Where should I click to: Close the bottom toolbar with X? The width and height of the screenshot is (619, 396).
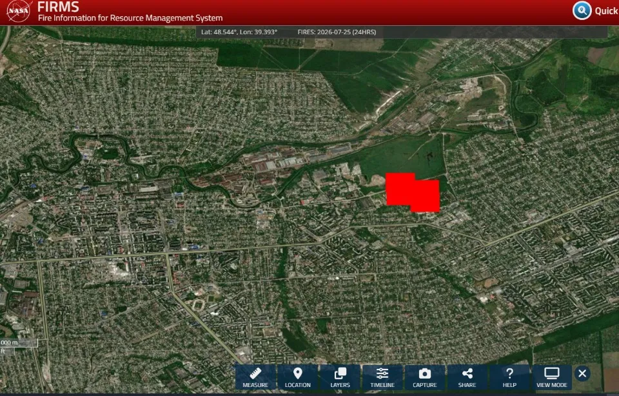[x=582, y=373]
